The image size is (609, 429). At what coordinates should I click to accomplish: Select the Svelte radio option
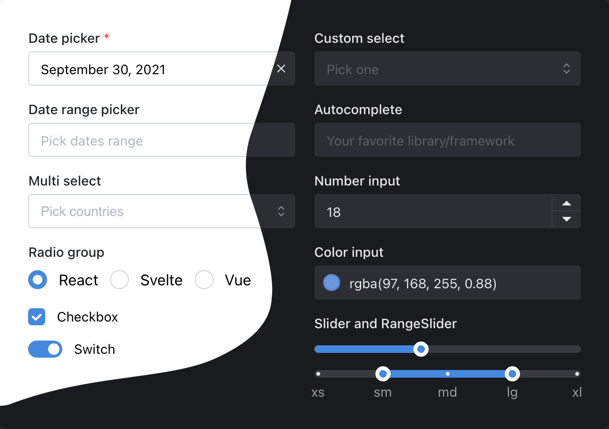[x=119, y=280]
